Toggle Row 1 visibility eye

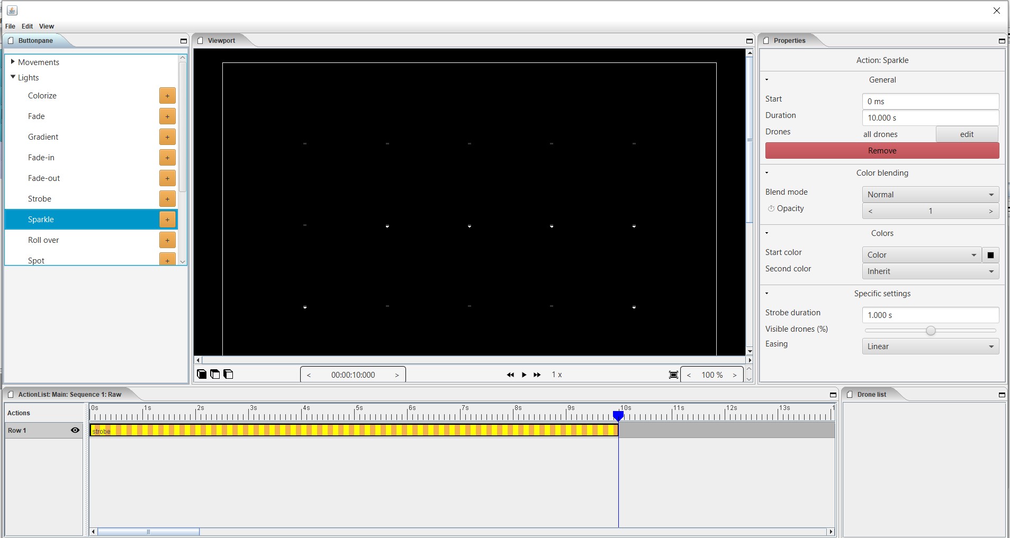tap(75, 430)
